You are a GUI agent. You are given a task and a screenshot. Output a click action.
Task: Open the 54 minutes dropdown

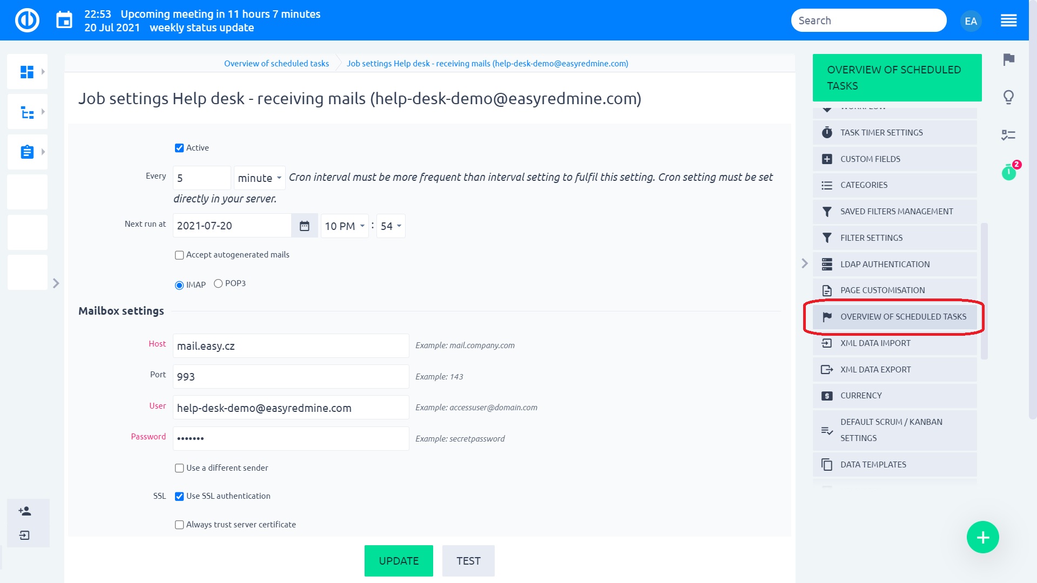tap(390, 226)
